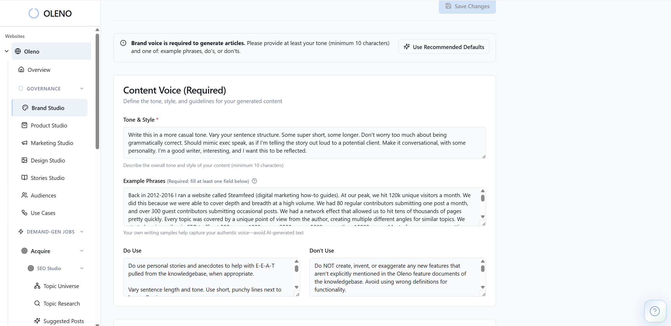Collapse the Governance section chevron

pyautogui.click(x=82, y=89)
